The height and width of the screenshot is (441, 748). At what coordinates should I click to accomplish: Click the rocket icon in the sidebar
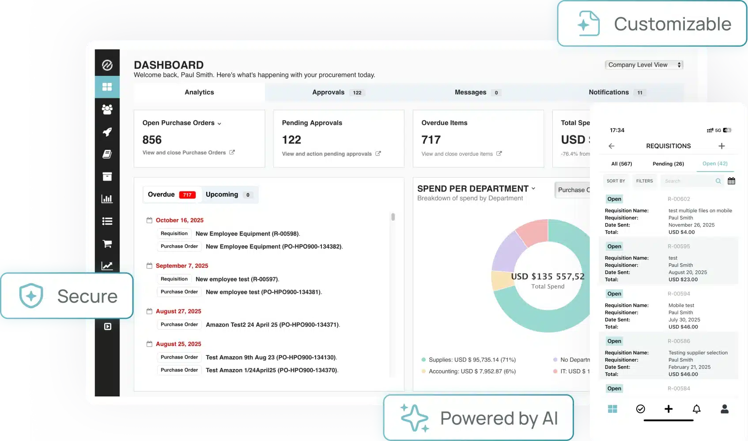(x=107, y=132)
